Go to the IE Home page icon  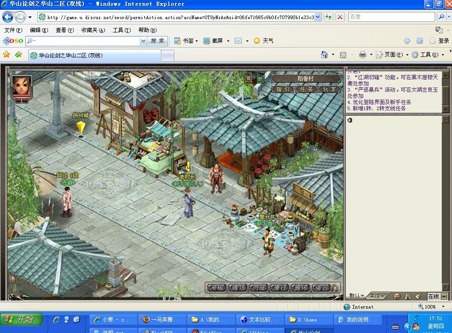324,55
